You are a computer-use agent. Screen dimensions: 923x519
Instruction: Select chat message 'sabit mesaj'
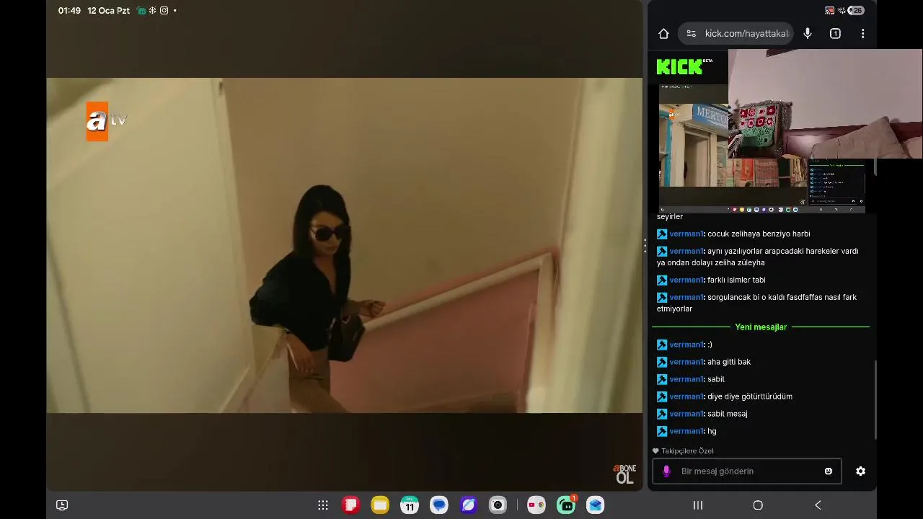[728, 414]
